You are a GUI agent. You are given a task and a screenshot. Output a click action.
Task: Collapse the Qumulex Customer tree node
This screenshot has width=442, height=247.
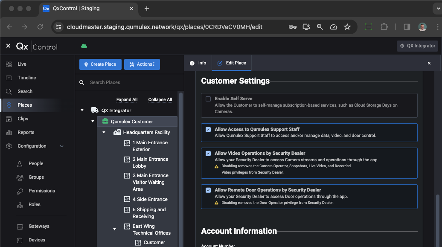pos(93,121)
